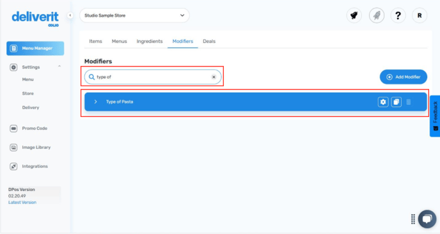Open the Feedback side tab
The height and width of the screenshot is (234, 440).
point(435,116)
